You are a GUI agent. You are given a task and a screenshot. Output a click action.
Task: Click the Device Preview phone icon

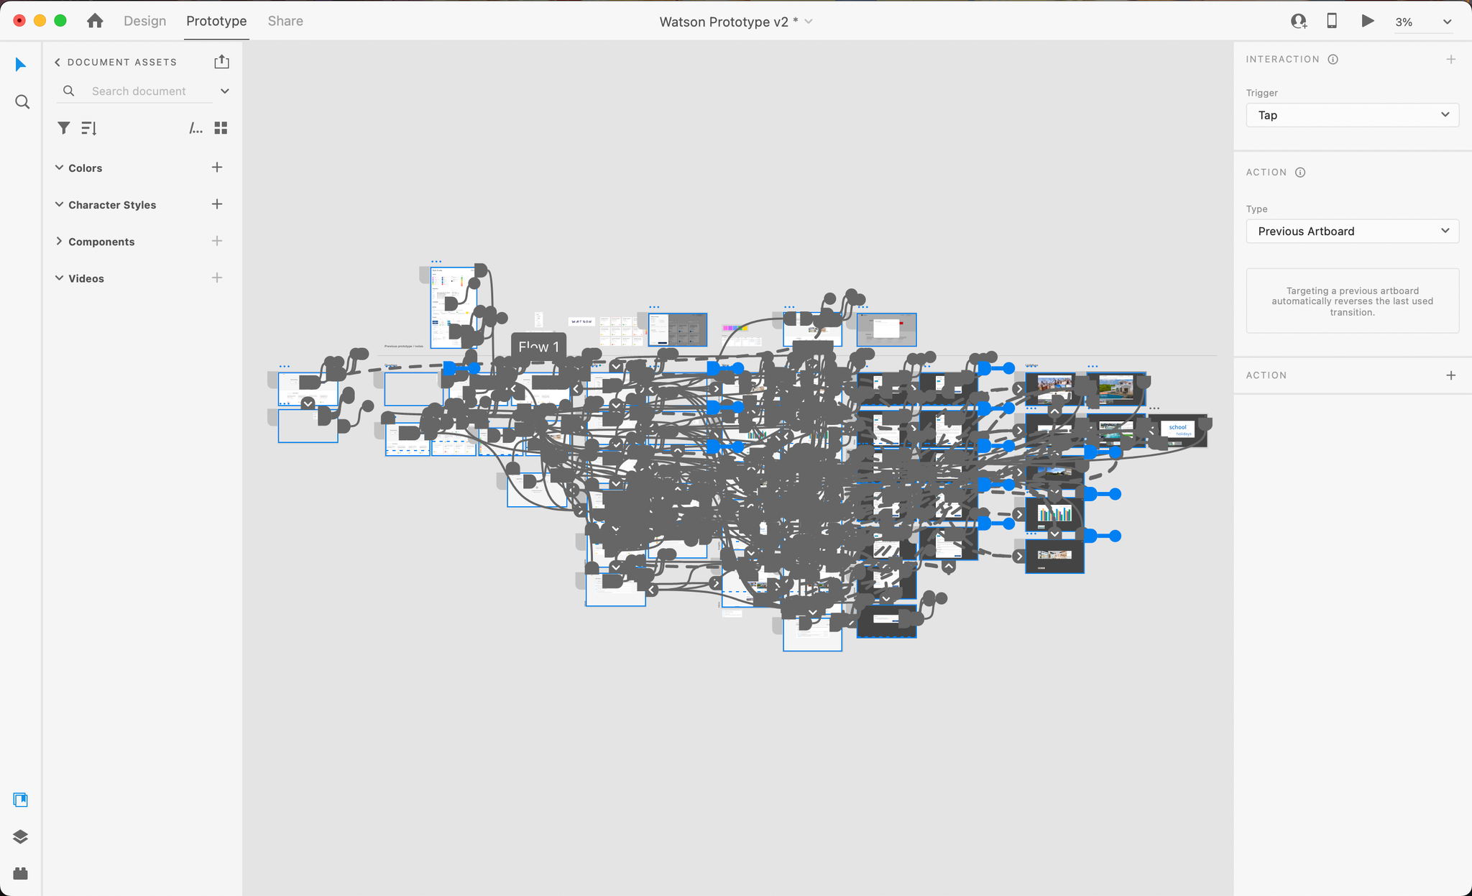pos(1332,21)
